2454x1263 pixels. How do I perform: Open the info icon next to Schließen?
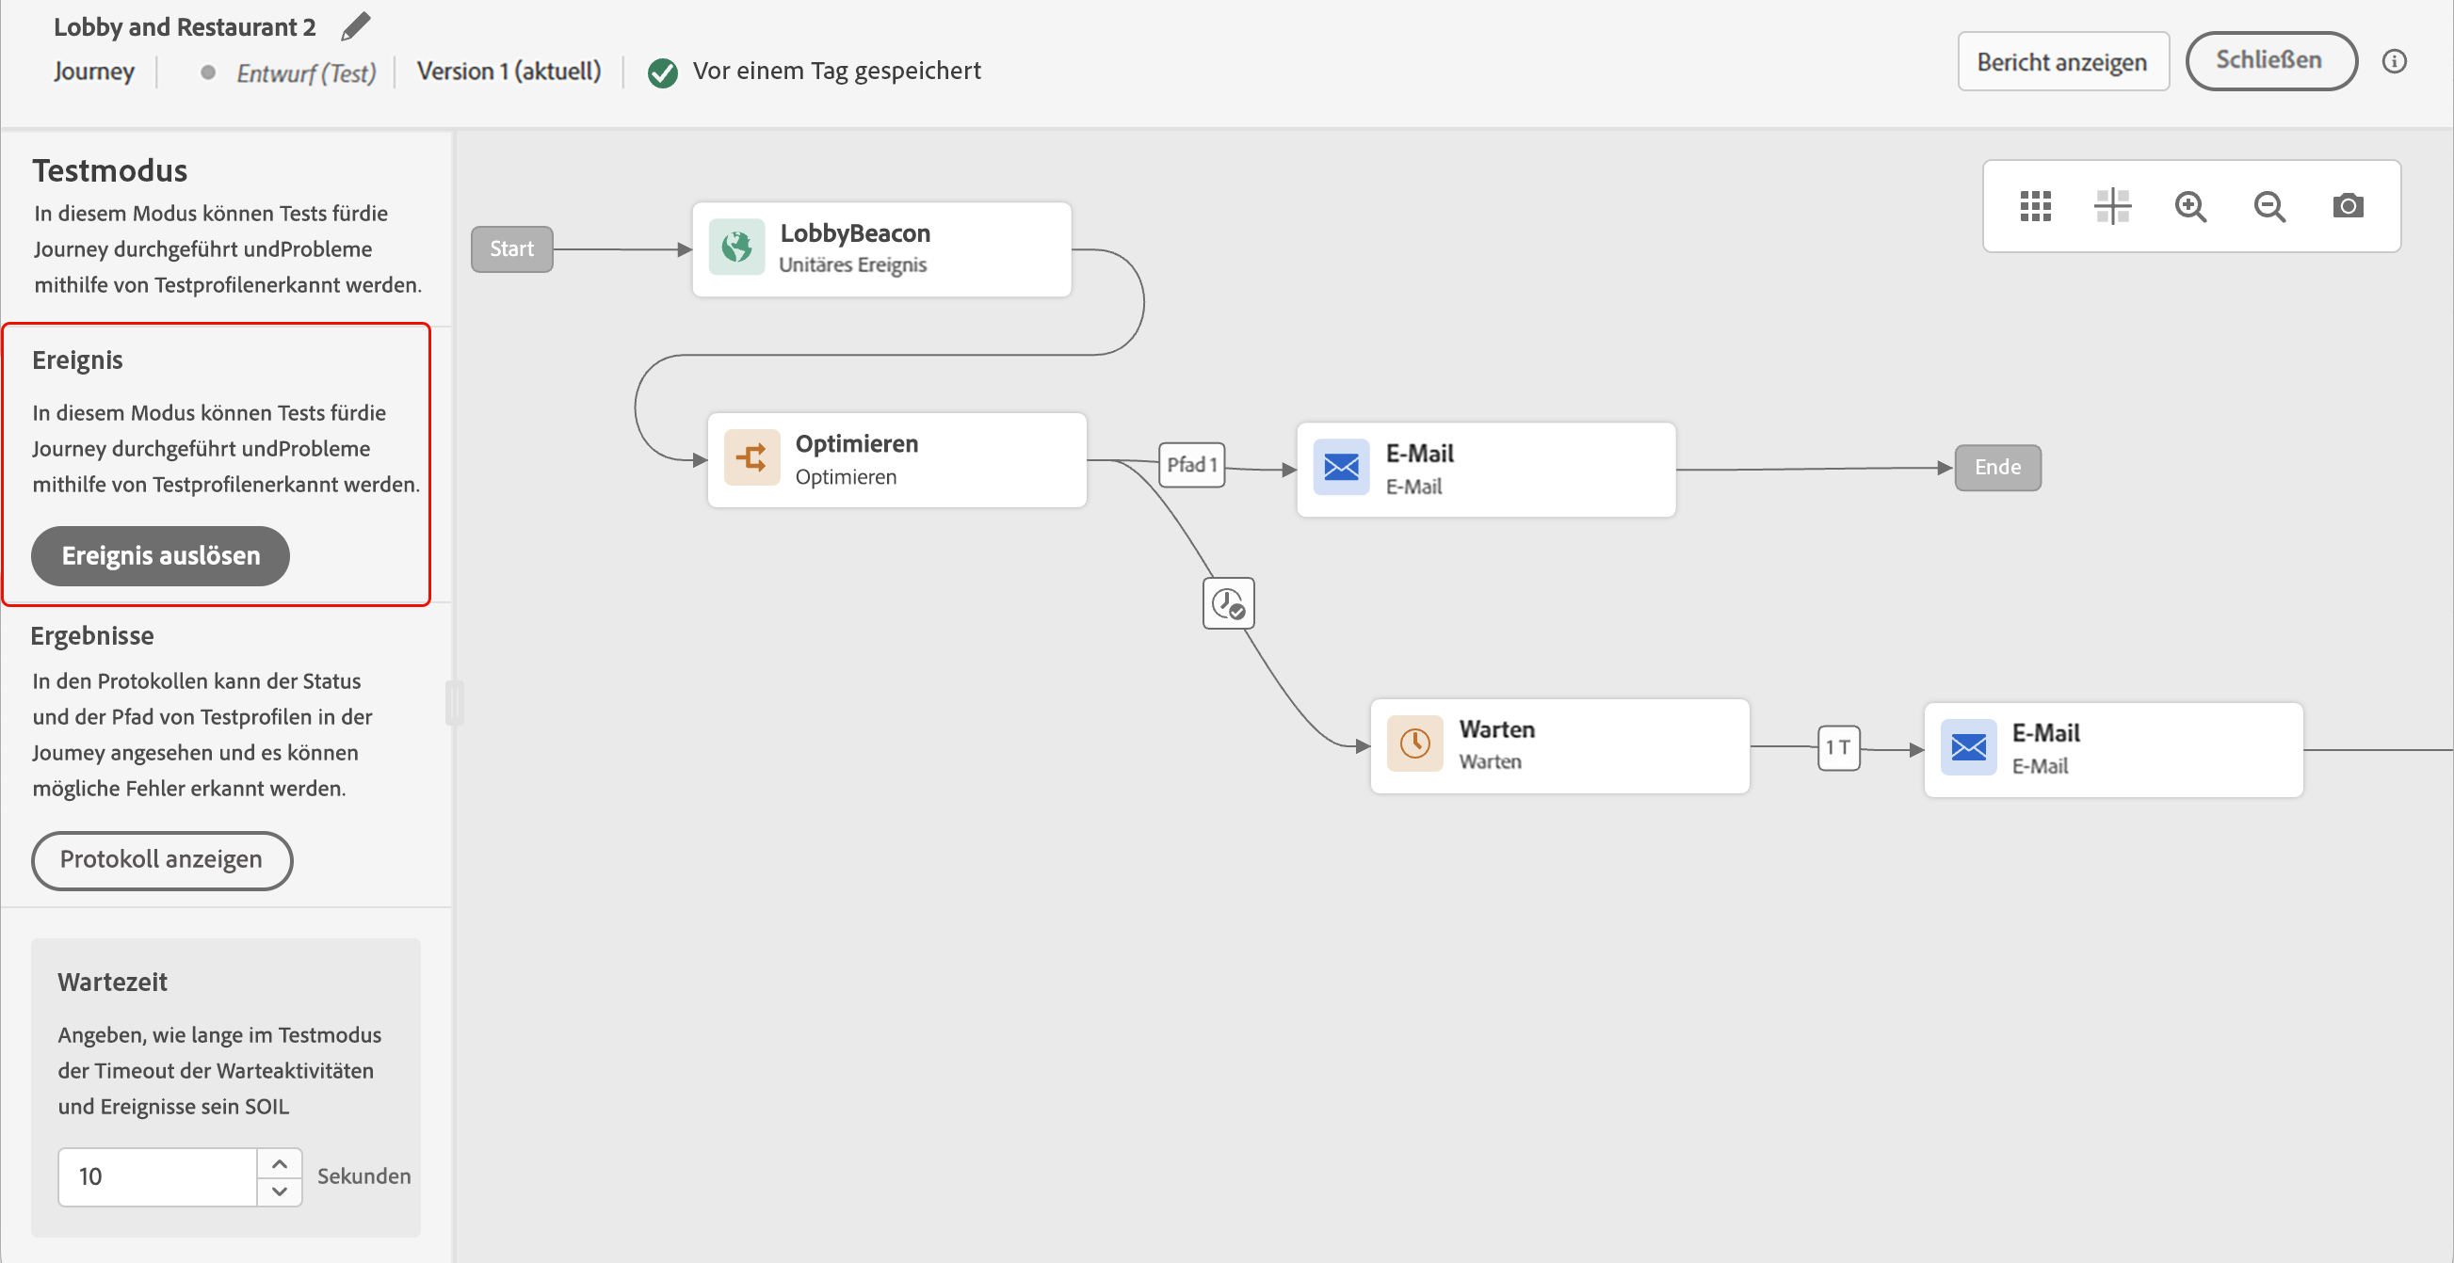tap(2394, 62)
